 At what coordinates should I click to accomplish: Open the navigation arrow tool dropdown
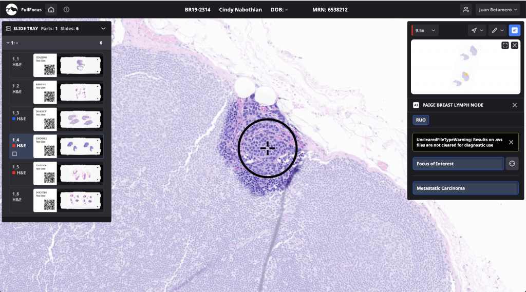pos(477,30)
